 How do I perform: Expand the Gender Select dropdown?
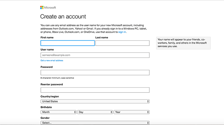pos(95,123)
